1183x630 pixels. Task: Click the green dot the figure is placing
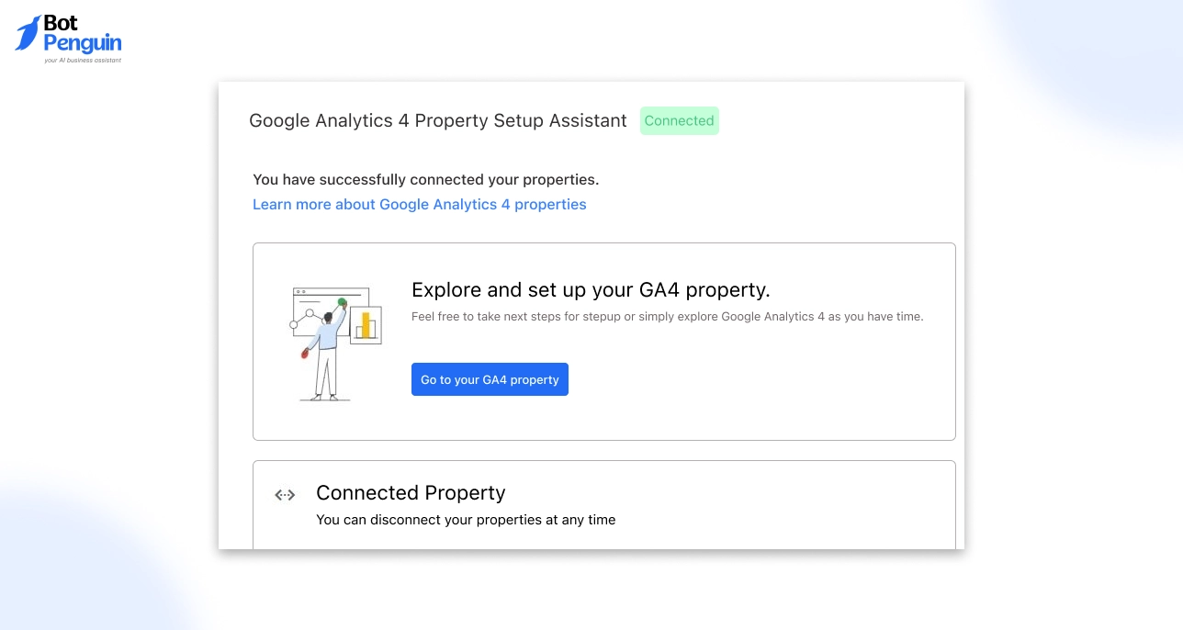(342, 301)
